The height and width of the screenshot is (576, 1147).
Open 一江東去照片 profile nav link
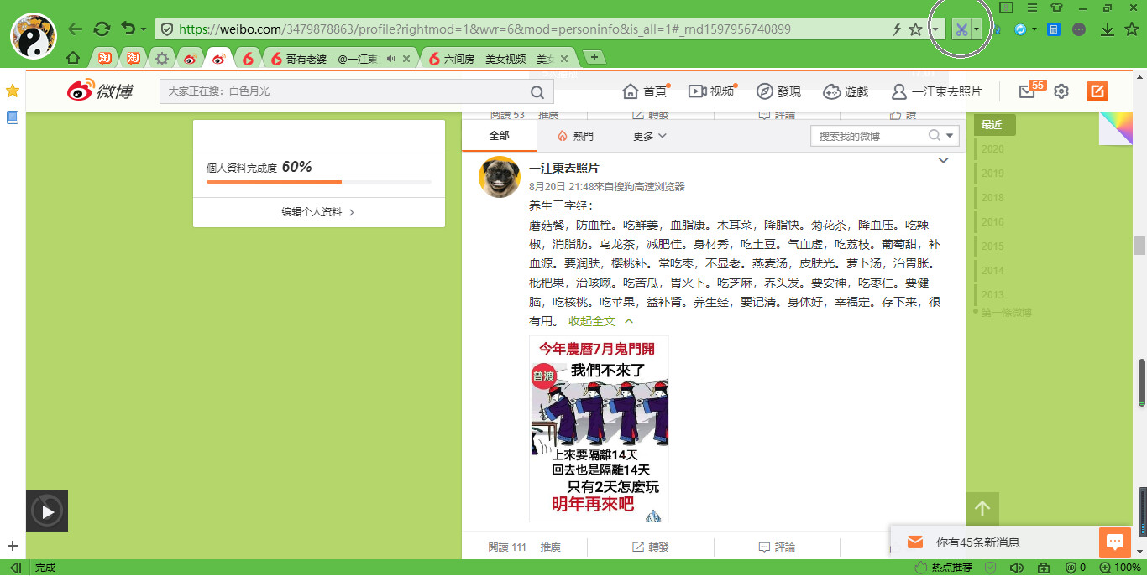pyautogui.click(x=937, y=91)
